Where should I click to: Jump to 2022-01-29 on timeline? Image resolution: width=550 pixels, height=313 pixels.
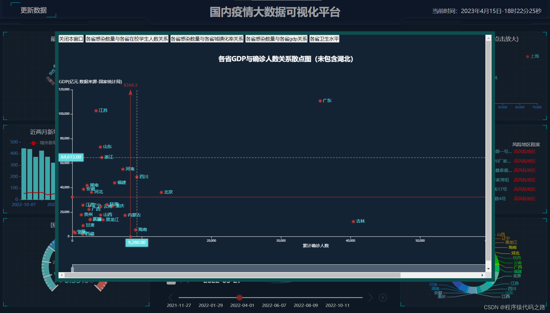(x=211, y=305)
